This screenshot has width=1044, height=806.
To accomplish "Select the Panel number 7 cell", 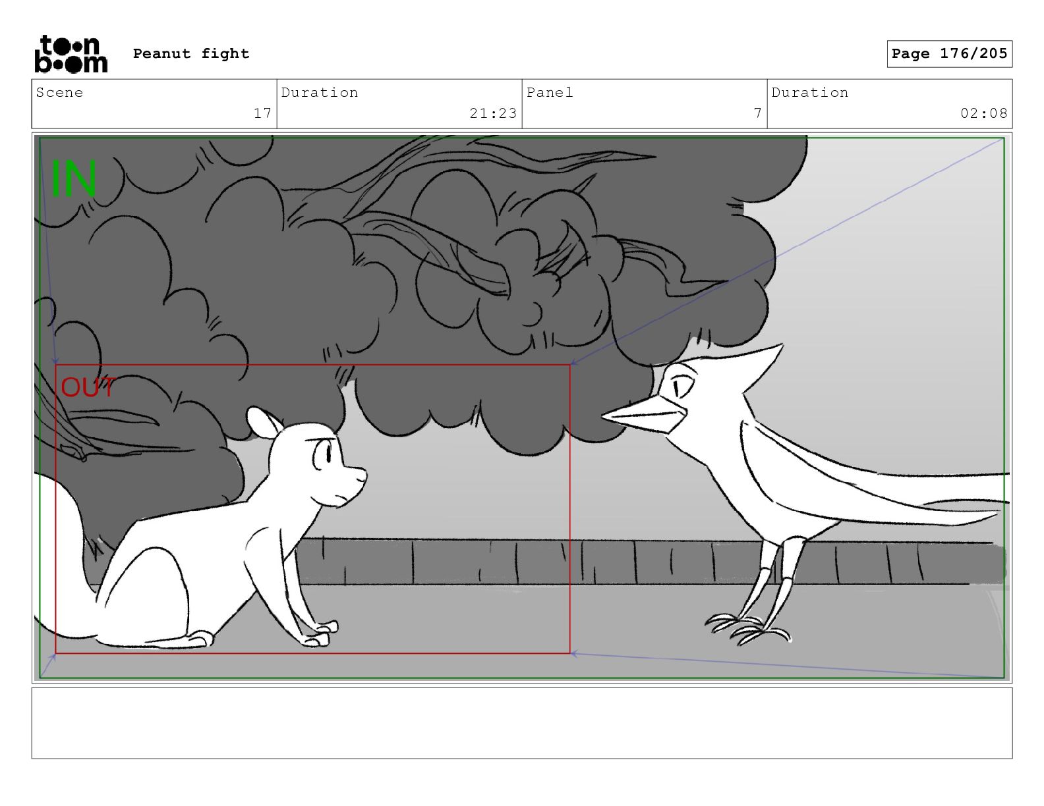I will [645, 104].
